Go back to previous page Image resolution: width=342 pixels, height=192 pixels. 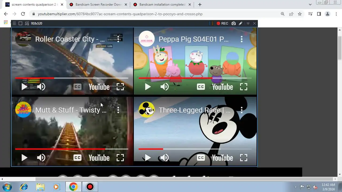click(x=6, y=14)
